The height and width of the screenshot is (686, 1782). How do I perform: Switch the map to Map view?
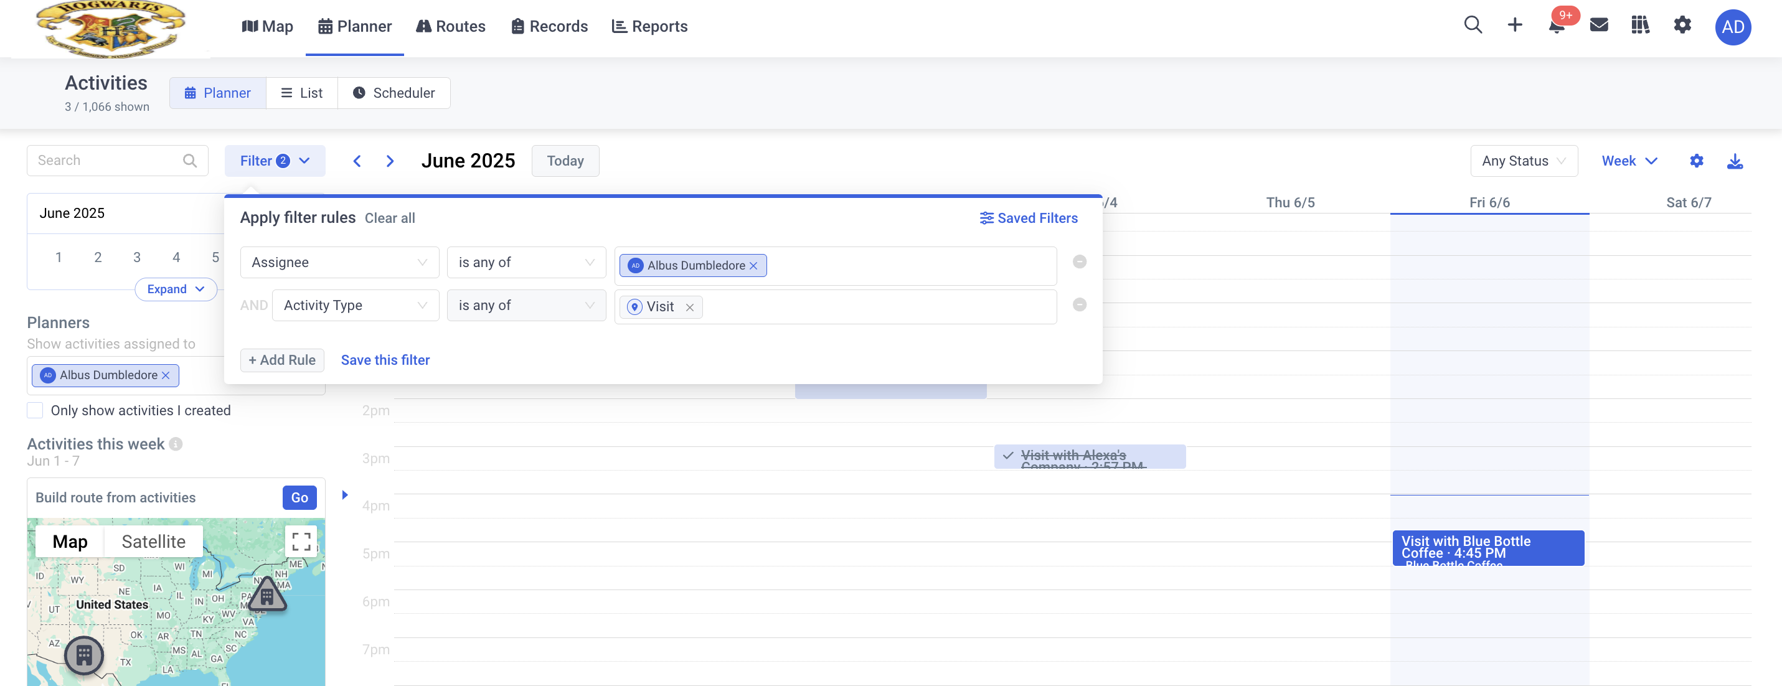[70, 542]
